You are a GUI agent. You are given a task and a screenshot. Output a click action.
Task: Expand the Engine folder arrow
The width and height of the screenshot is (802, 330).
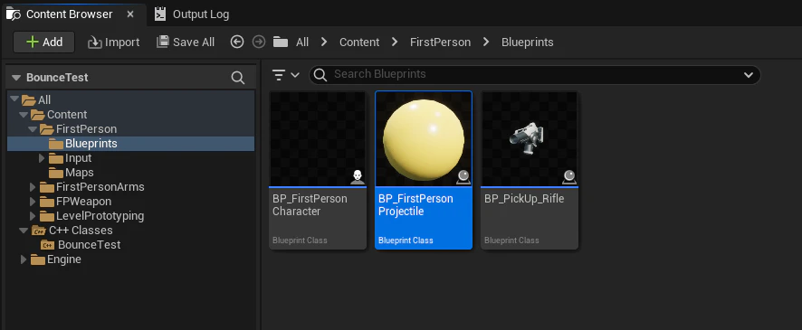pyautogui.click(x=24, y=259)
